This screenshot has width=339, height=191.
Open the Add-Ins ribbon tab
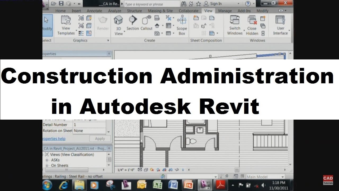244,11
